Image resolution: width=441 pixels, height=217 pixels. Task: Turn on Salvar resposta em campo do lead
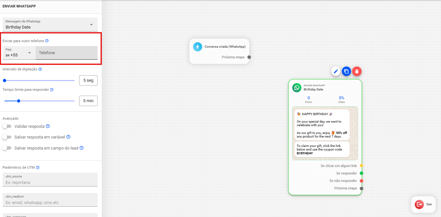tap(7, 148)
